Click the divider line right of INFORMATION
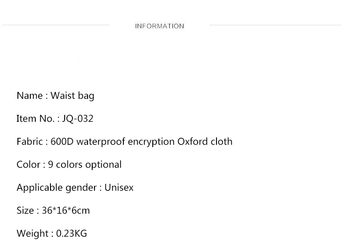The image size is (344, 250). 275,25
